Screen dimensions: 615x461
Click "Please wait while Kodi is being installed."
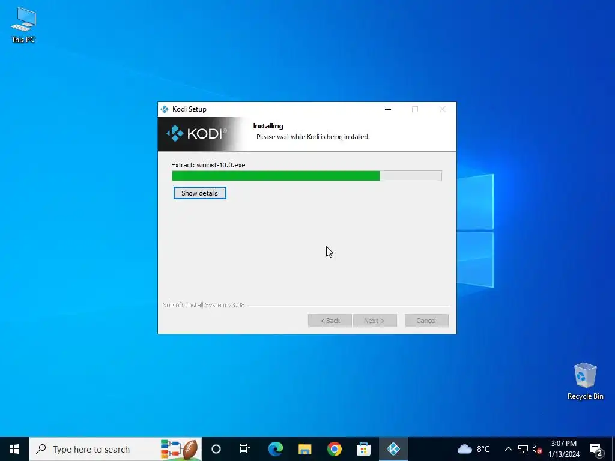click(x=313, y=137)
